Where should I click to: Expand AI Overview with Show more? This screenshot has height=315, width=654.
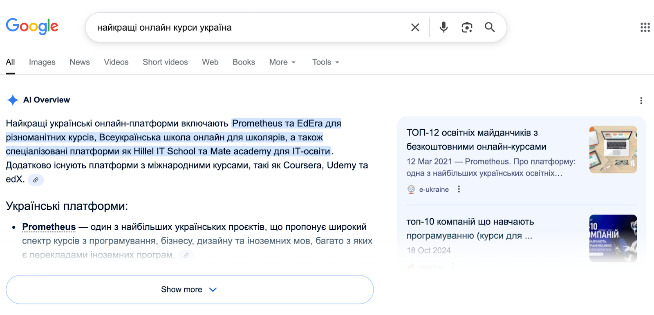(x=190, y=289)
